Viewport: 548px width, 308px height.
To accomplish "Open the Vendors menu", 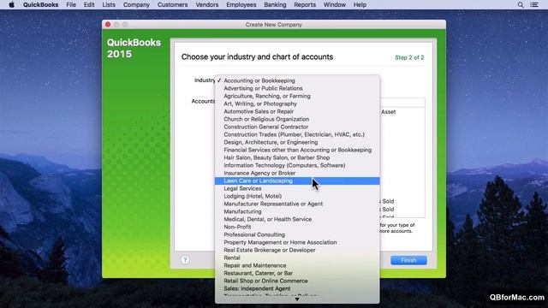I will [207, 5].
